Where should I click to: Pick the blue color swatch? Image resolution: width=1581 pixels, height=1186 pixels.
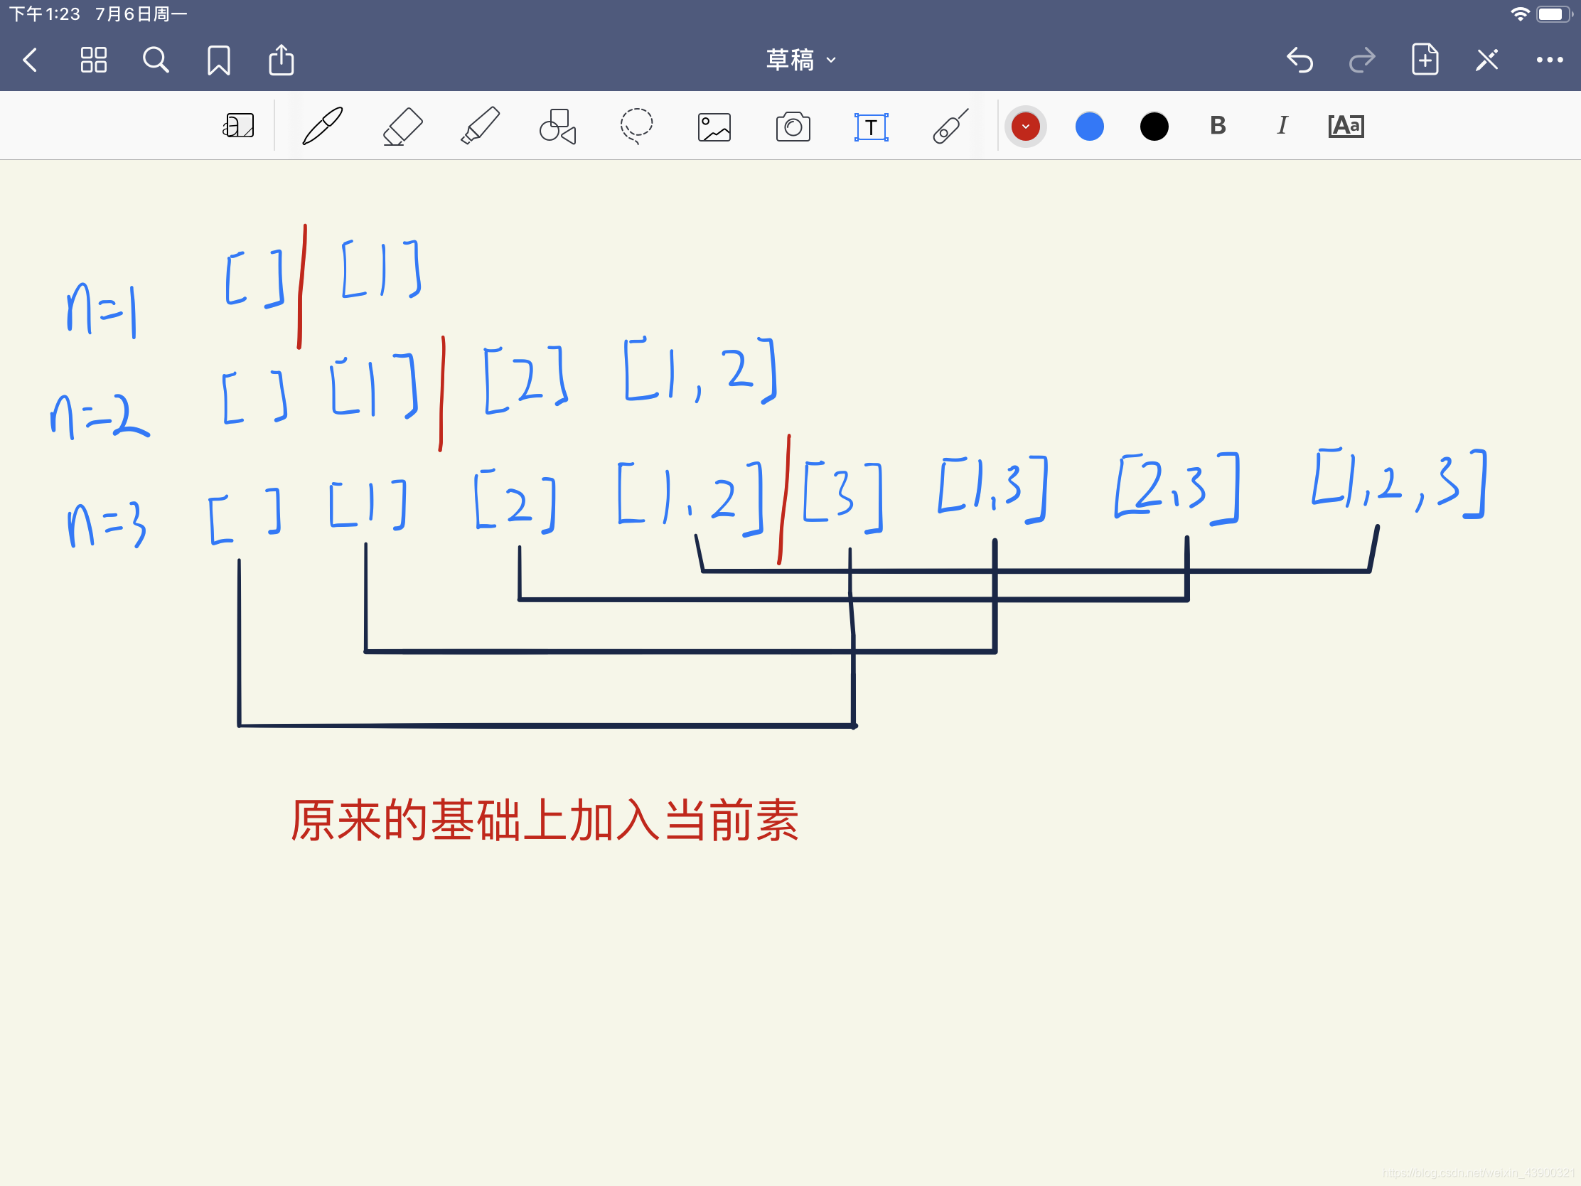pos(1089,127)
